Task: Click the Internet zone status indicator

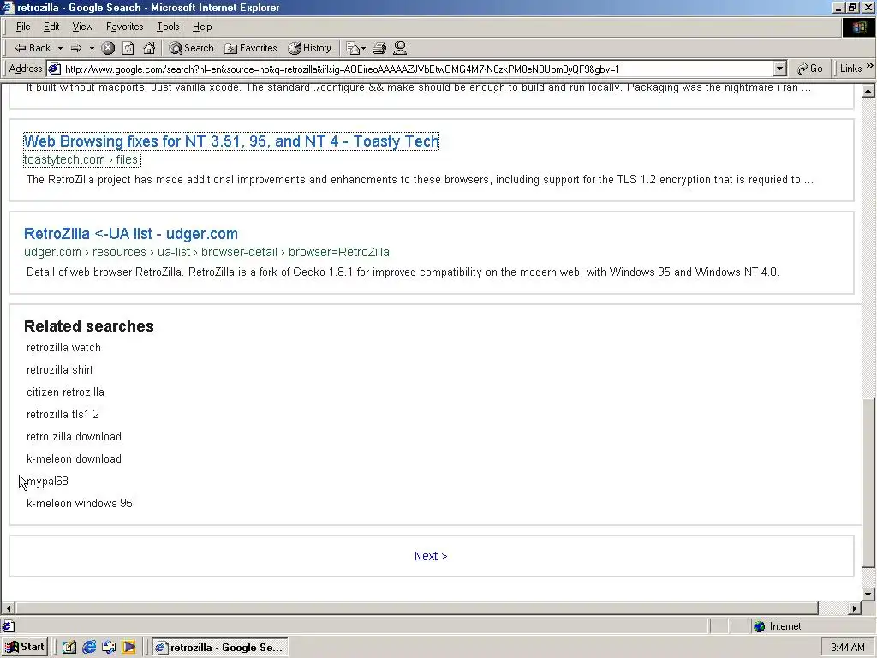Action: 777,626
